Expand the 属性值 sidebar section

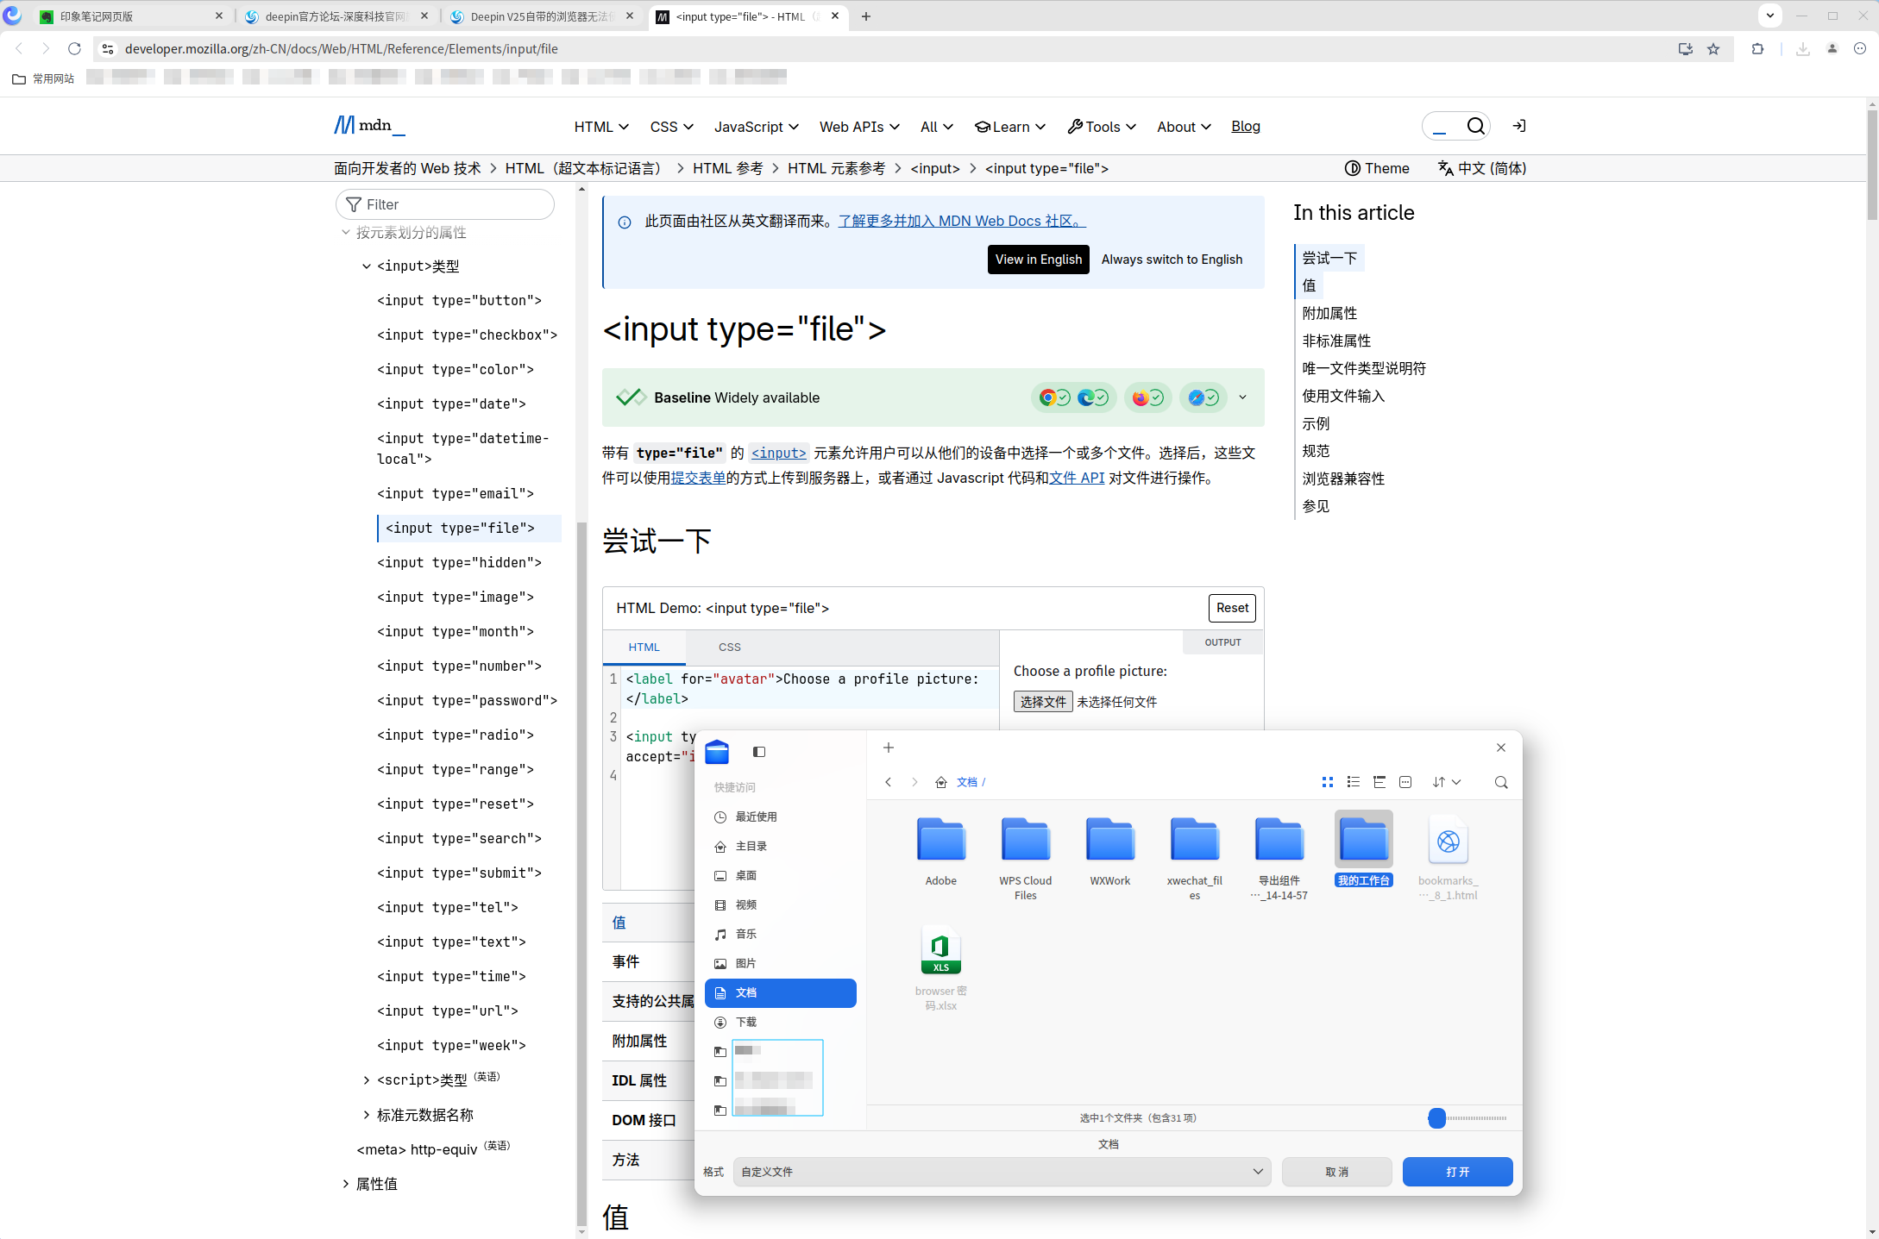(346, 1184)
